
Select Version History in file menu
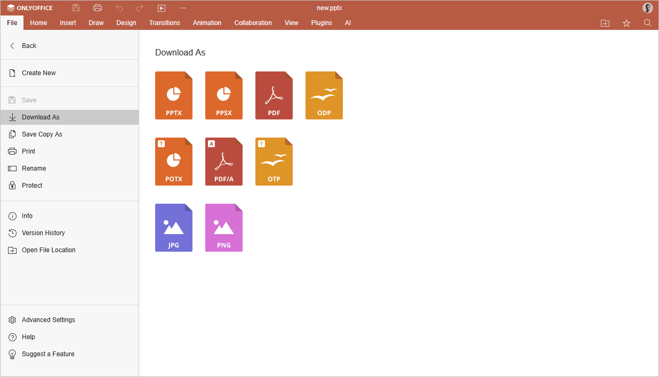click(x=43, y=233)
